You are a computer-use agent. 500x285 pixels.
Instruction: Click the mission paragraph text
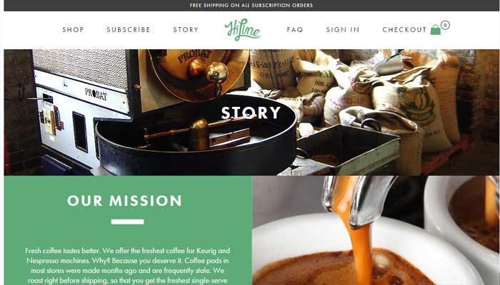[x=128, y=266]
